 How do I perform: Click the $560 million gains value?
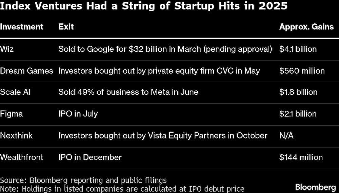302,71
